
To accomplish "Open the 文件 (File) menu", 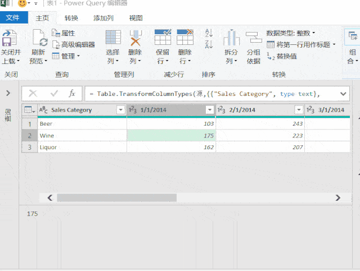I will click(x=12, y=18).
